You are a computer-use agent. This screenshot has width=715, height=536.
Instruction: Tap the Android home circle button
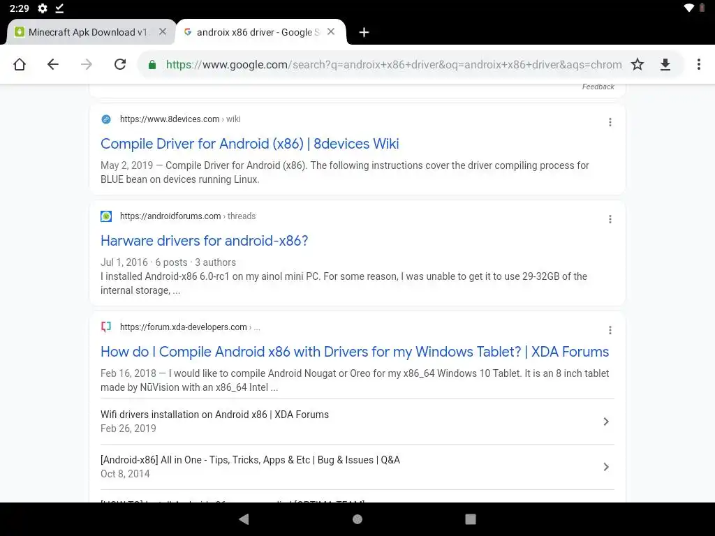357,519
